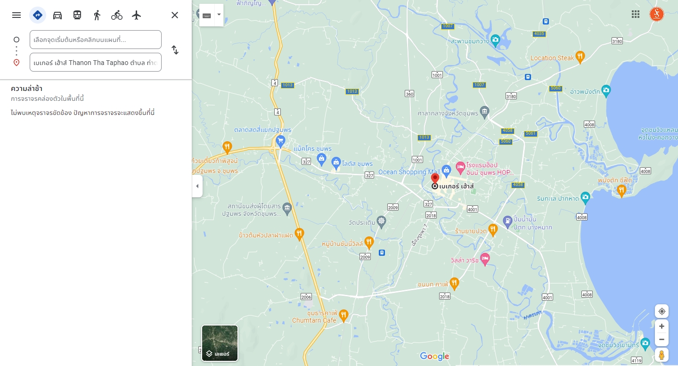The image size is (678, 366).
Task: Select the ชนบท คาเฟ่ marker
Action: click(454, 284)
